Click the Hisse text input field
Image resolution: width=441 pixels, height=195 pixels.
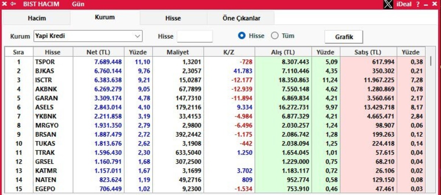(x=195, y=36)
